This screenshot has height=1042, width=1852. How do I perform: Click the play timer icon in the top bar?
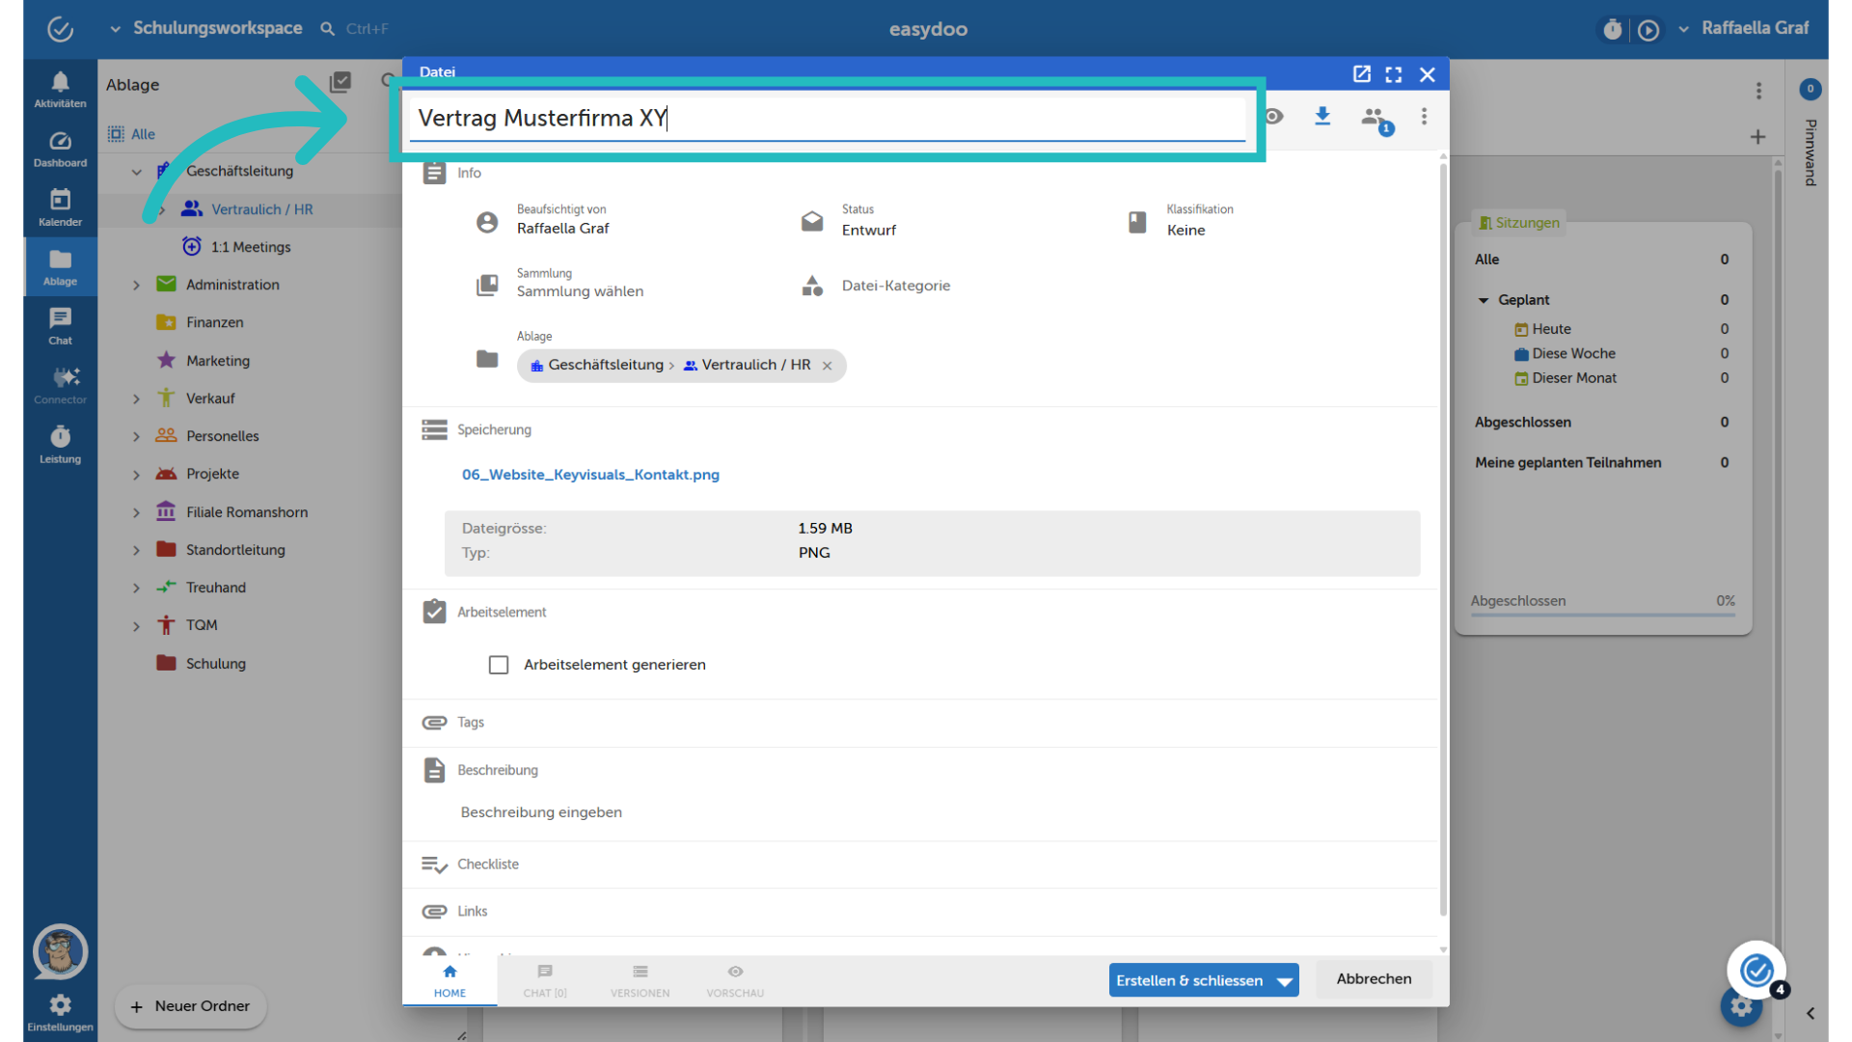pos(1648,30)
